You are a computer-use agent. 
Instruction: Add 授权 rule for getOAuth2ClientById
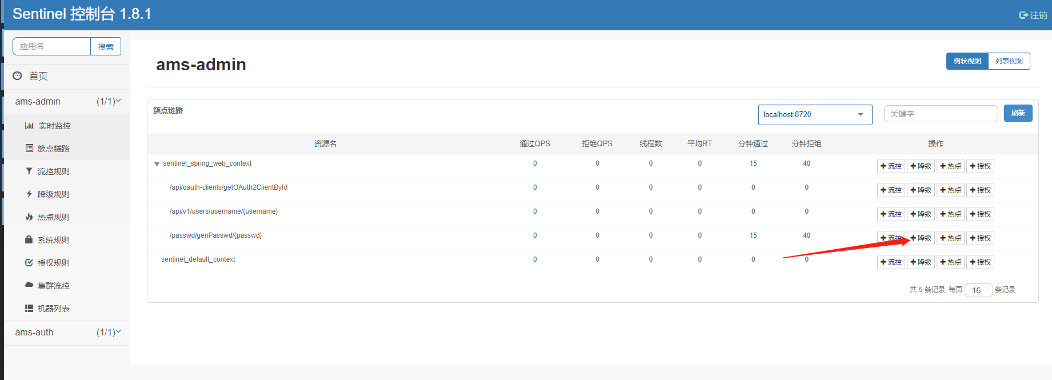tap(981, 190)
